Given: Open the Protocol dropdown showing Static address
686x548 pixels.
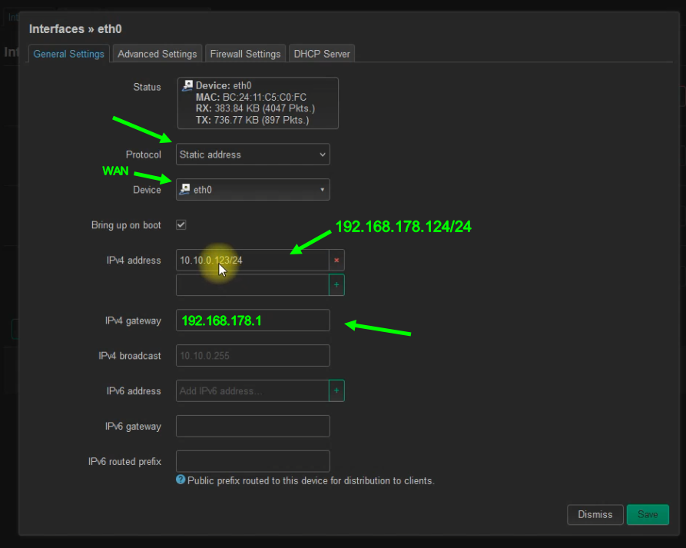Looking at the screenshot, I should 253,154.
